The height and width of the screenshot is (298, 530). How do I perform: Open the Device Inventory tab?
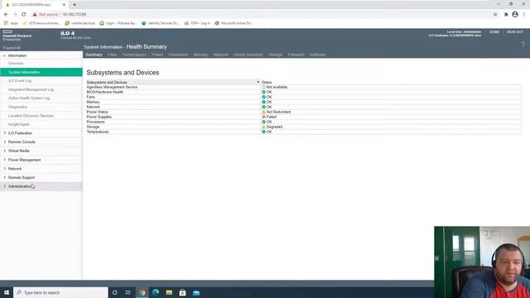tap(248, 55)
